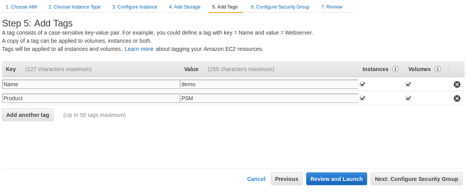Uncheck Volumes for the Name tag
The image size is (467, 193).
pos(408,84)
